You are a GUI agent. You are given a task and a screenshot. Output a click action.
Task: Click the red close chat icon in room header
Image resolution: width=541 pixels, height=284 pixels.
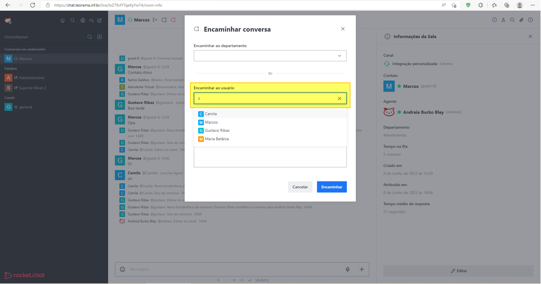[173, 20]
